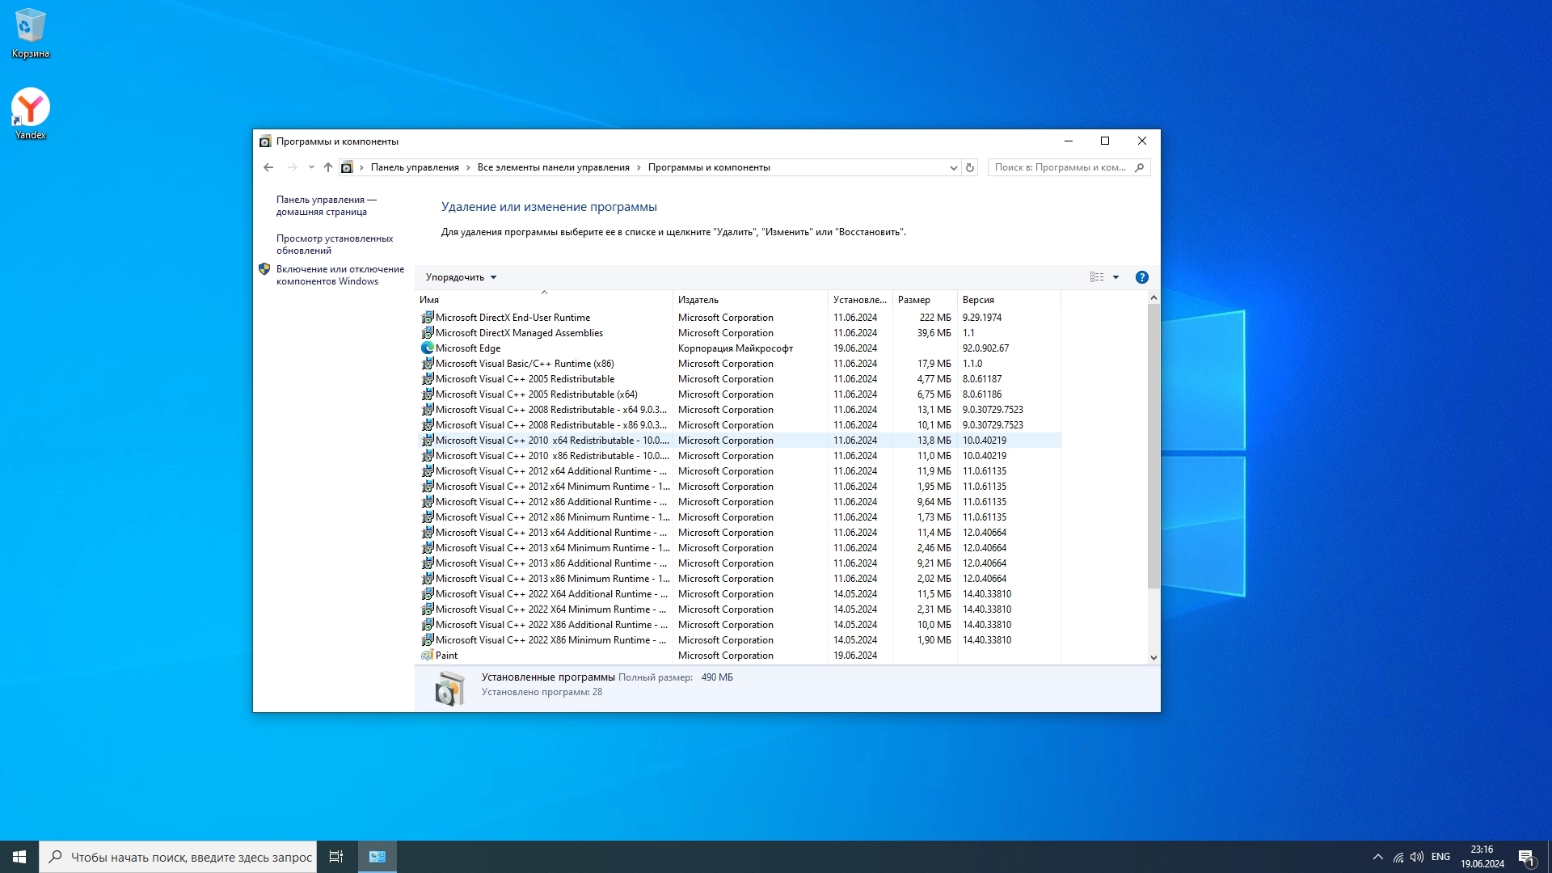
Task: Show hidden system tray icons
Action: pos(1377,857)
